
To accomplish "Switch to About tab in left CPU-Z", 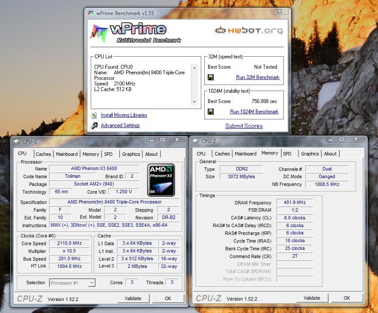I will tap(151, 154).
